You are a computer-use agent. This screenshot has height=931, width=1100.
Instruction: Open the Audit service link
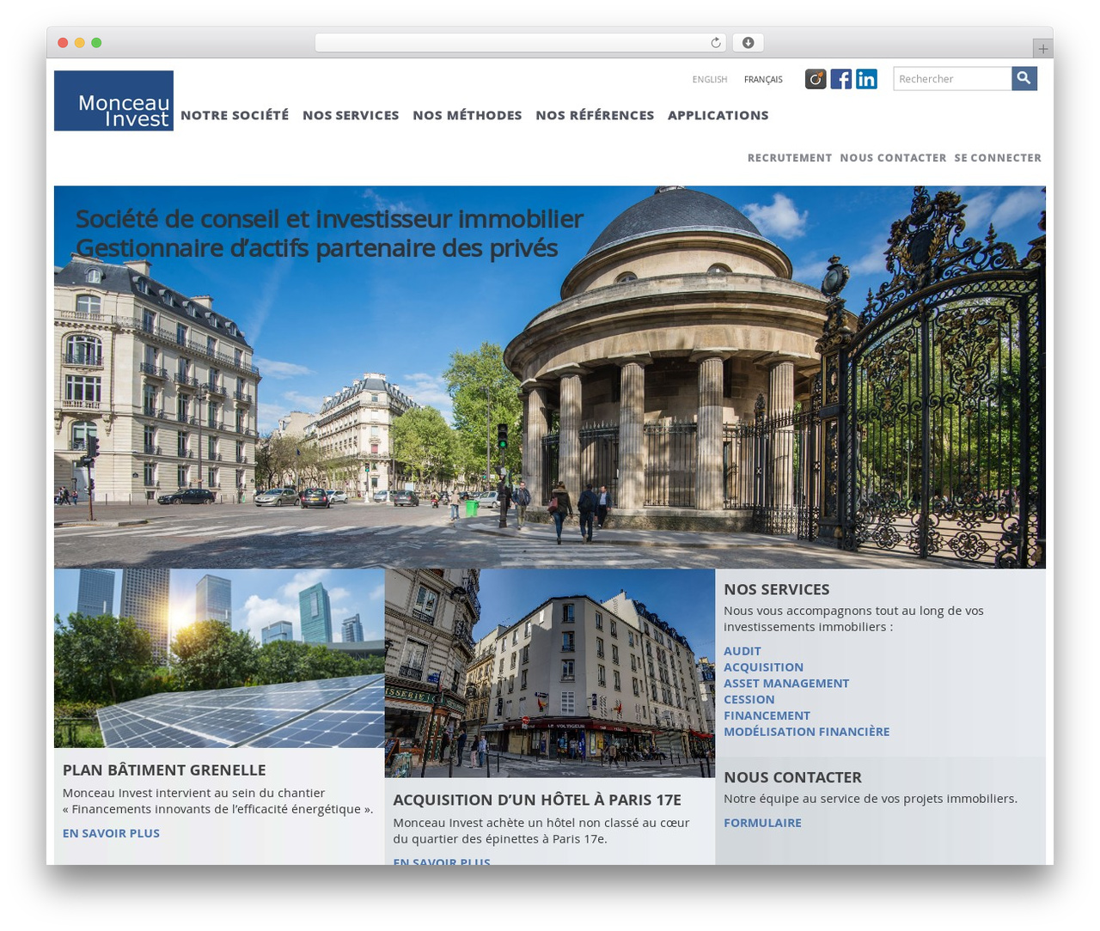tap(742, 651)
